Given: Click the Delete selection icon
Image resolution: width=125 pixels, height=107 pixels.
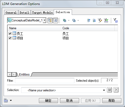Looking at the screenshot, I should (x=116, y=90).
